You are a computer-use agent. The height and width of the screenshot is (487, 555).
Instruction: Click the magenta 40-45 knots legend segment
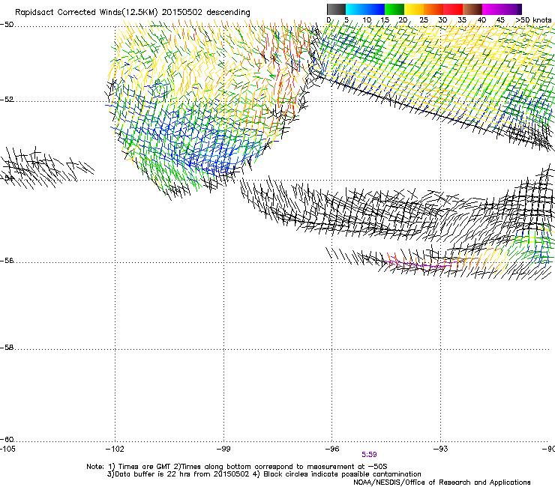(x=492, y=9)
